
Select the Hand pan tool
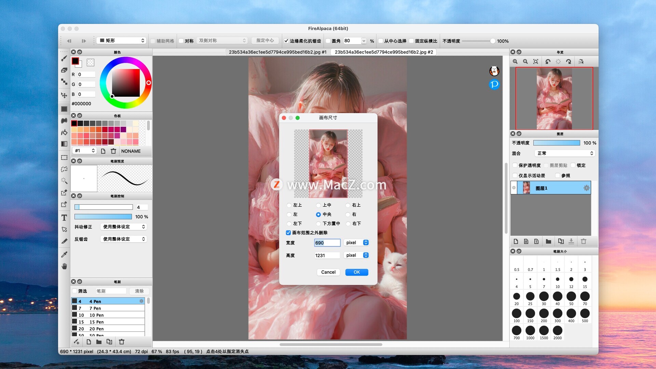(64, 266)
